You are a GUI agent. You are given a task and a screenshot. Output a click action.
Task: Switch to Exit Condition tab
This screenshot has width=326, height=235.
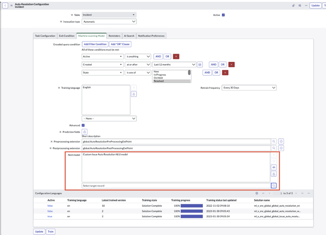click(x=66, y=36)
